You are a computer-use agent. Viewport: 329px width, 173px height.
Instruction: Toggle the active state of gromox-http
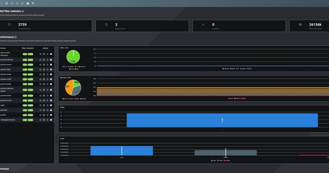pos(24,69)
